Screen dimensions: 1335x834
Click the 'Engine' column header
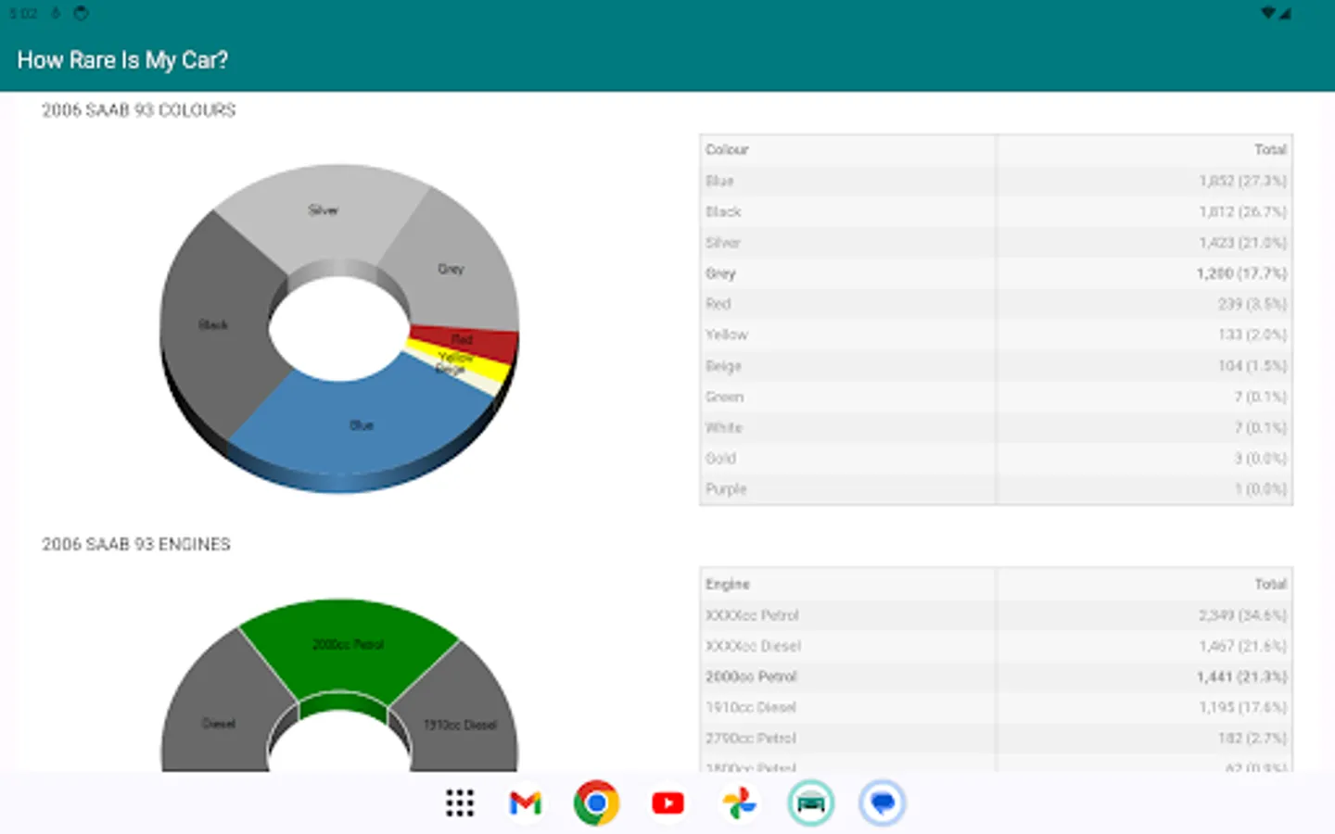click(728, 584)
